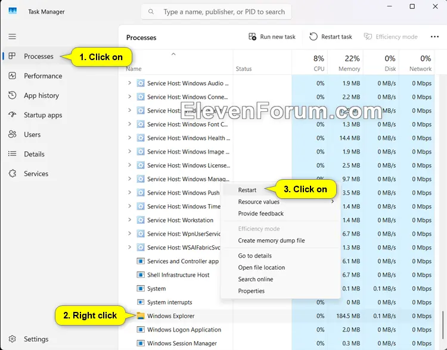Image resolution: width=447 pixels, height=350 pixels.
Task: Select Provide feedback in context menu
Action: pyautogui.click(x=280, y=213)
